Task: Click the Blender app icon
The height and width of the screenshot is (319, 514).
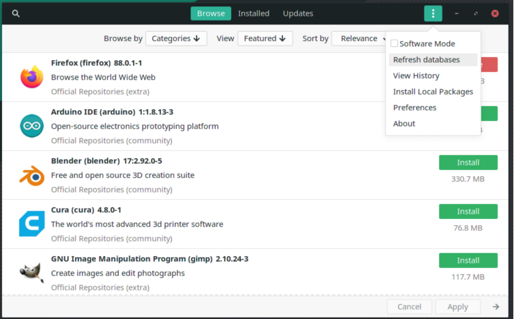Action: [x=32, y=175]
